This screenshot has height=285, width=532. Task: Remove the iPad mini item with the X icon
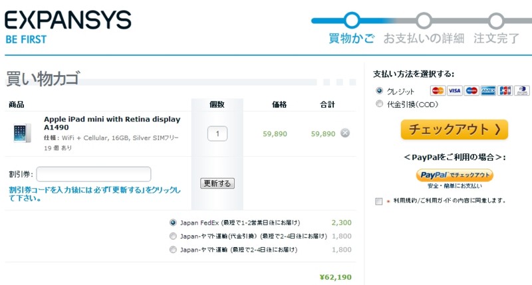(345, 133)
